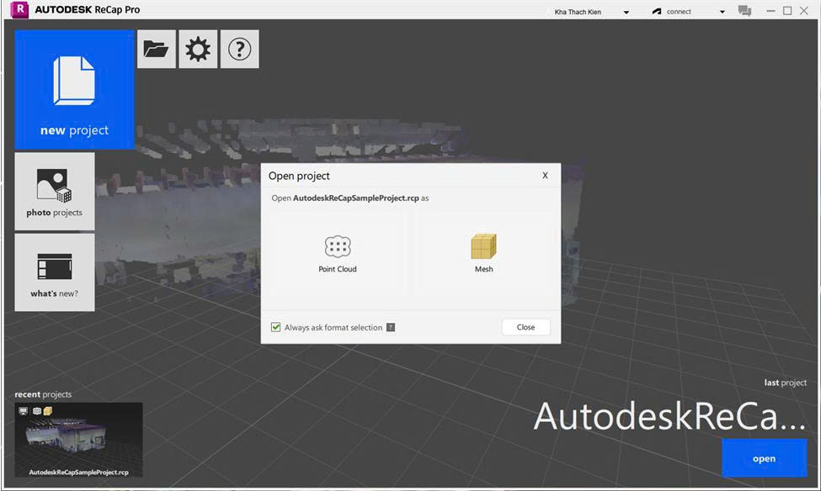Image resolution: width=821 pixels, height=491 pixels.
Task: Click Kha Thach Kien user name
Action: pos(578,12)
